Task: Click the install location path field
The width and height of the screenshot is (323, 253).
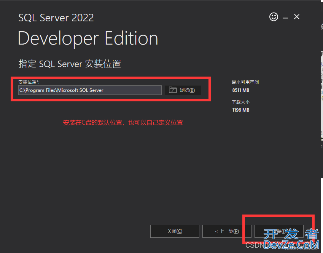Action: (x=90, y=90)
